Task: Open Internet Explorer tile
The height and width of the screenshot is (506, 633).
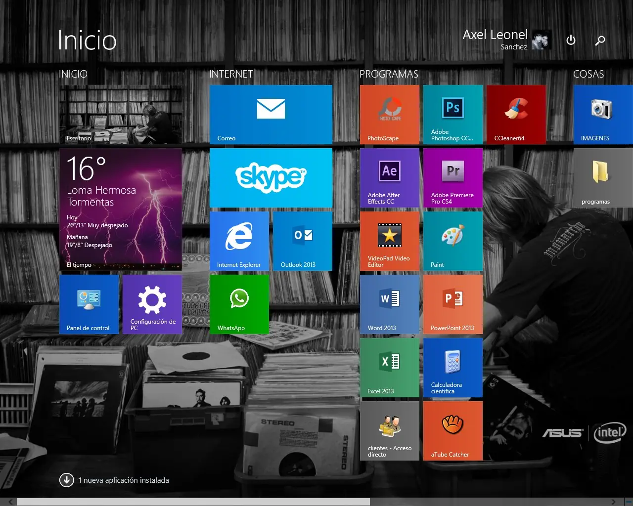Action: [x=239, y=241]
